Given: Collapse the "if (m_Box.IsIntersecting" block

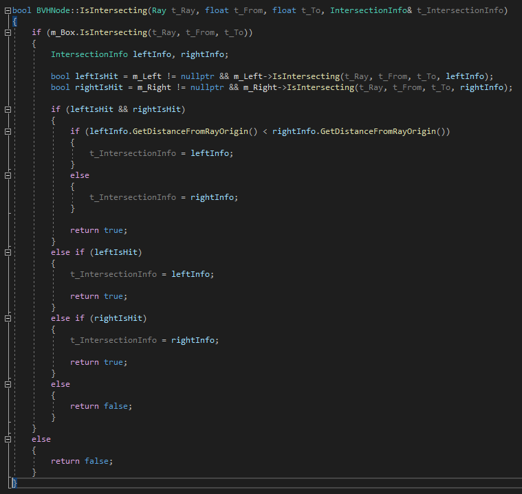Looking at the screenshot, I should pyautogui.click(x=8, y=32).
